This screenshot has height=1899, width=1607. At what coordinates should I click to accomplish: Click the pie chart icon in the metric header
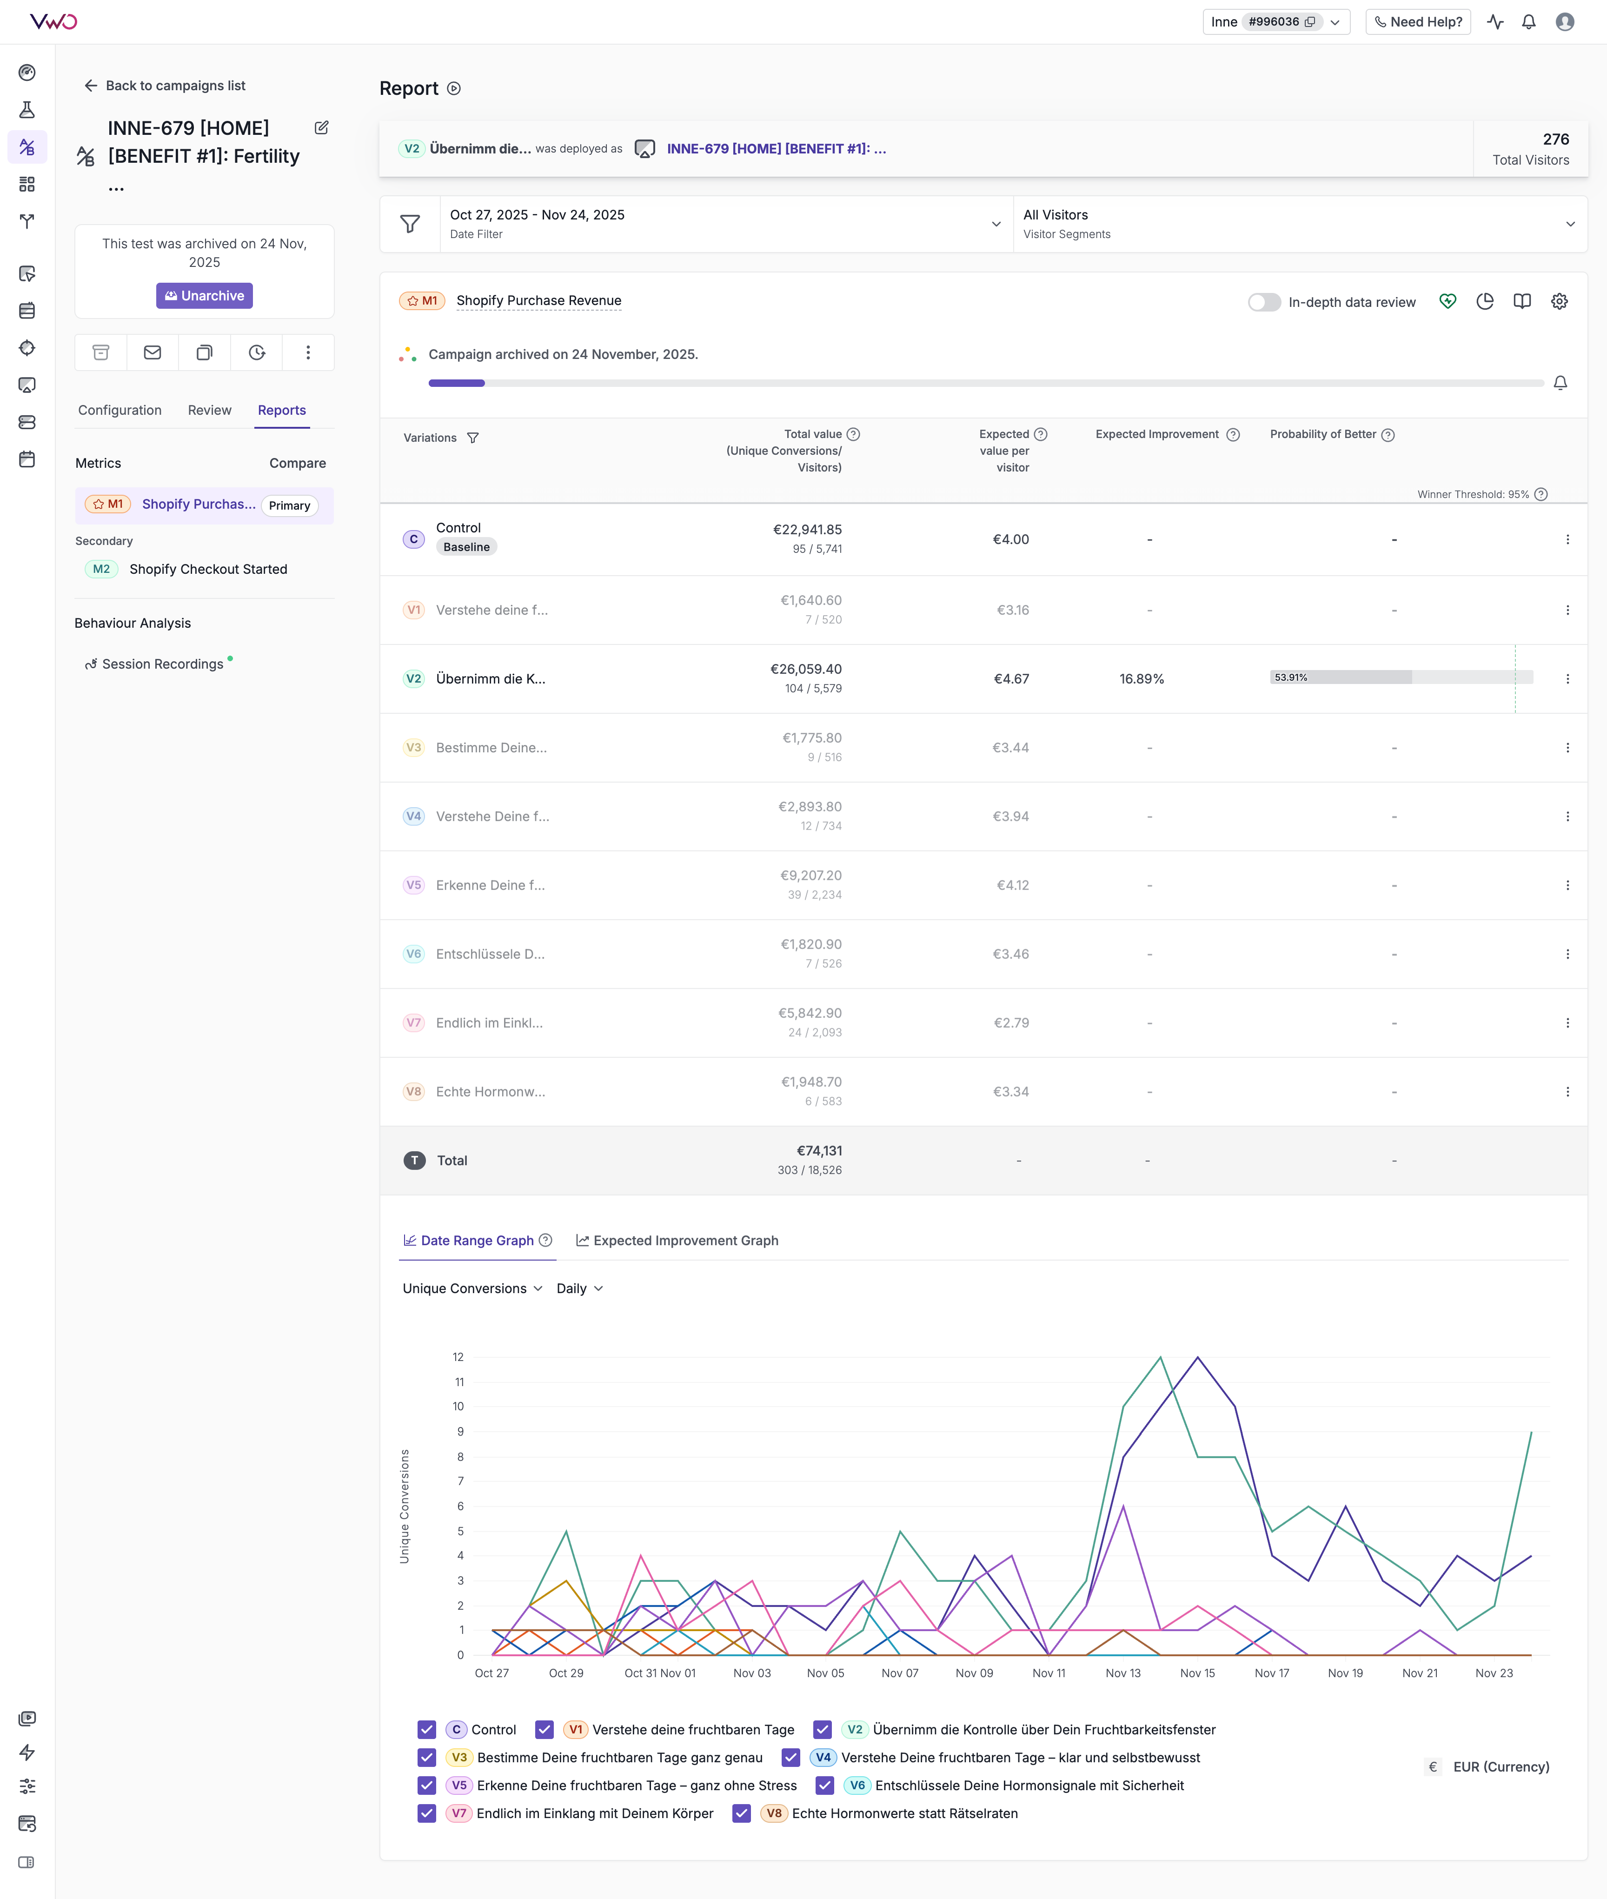pos(1485,301)
